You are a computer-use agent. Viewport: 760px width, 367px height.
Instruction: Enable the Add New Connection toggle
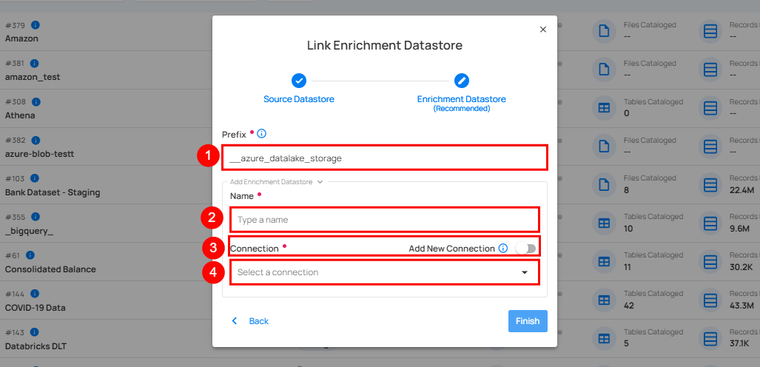tap(526, 249)
